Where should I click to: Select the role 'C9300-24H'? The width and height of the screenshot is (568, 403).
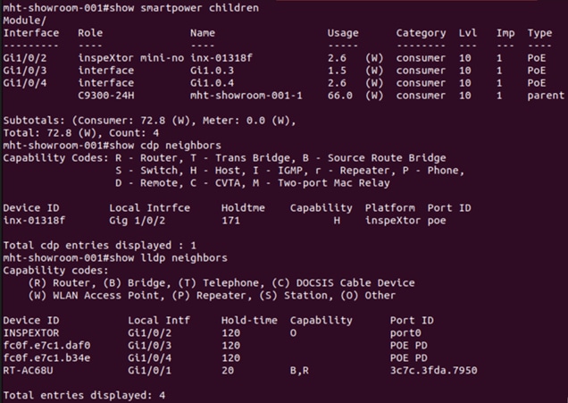[106, 96]
